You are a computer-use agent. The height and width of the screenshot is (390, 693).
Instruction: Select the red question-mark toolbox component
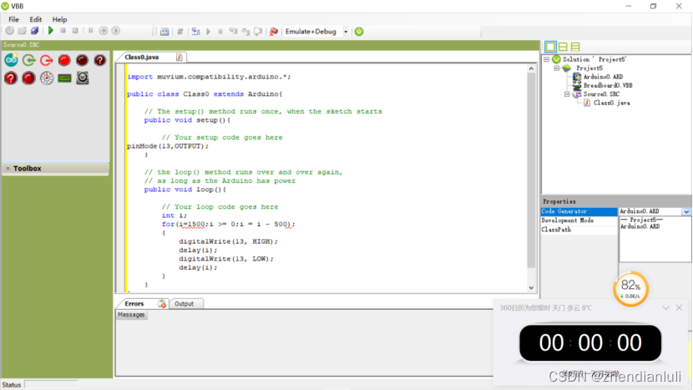pos(11,79)
